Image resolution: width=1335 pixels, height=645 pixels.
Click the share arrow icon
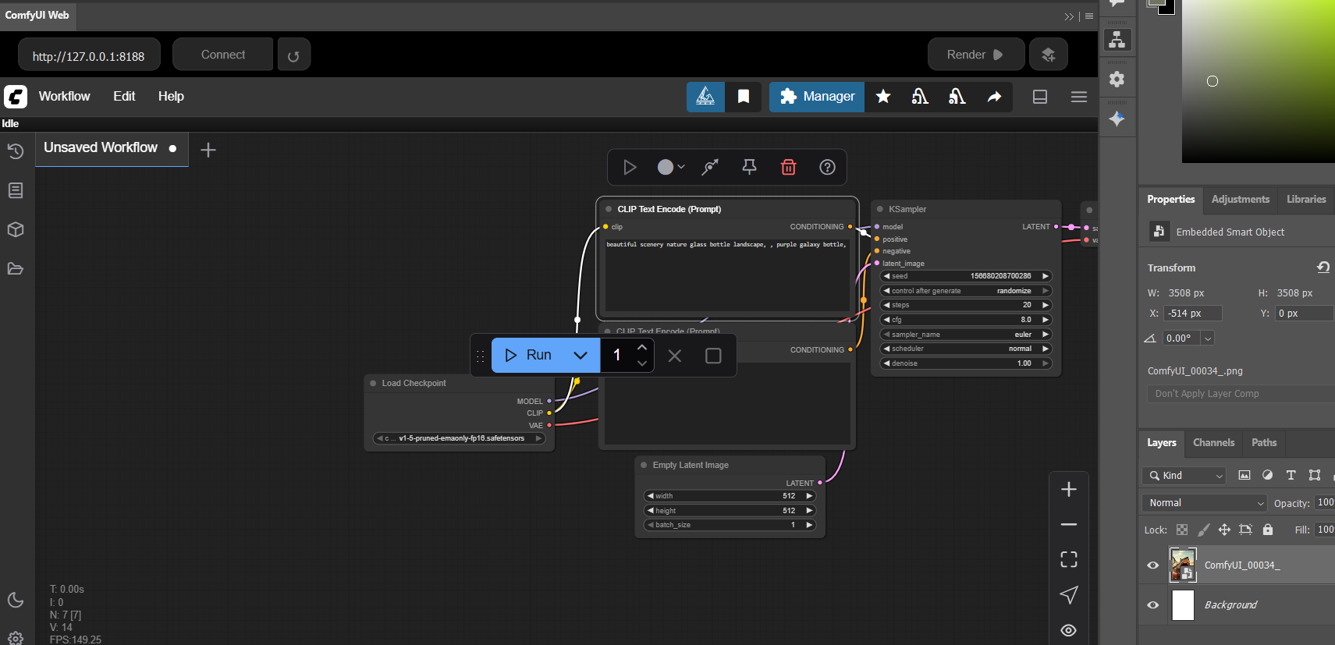pyautogui.click(x=994, y=97)
